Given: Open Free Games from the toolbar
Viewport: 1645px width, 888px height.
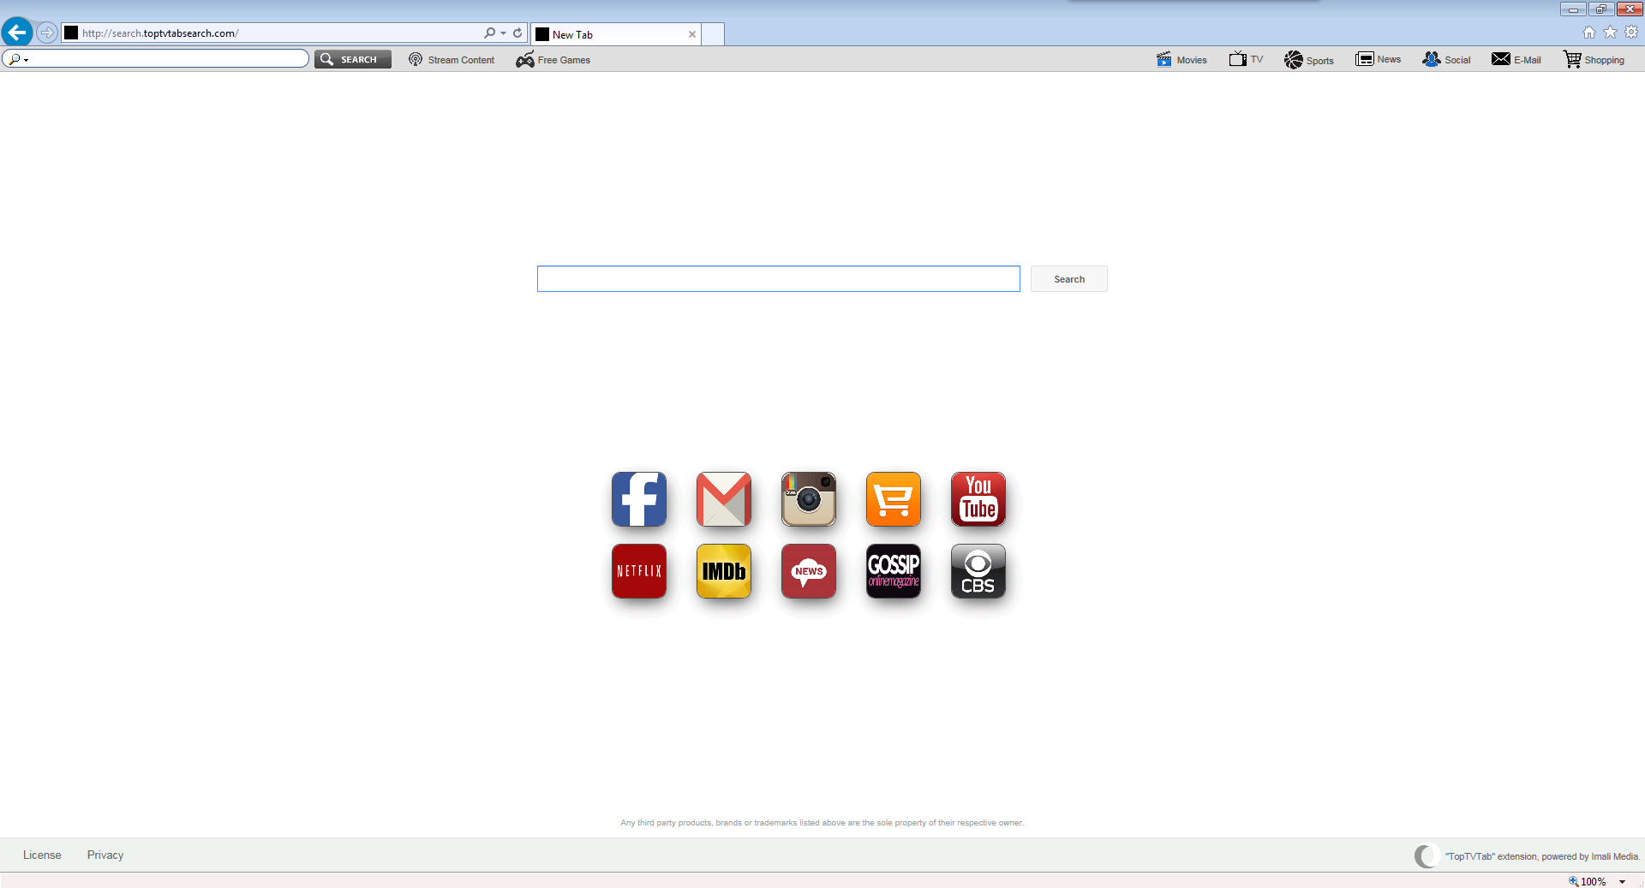Looking at the screenshot, I should click(553, 59).
